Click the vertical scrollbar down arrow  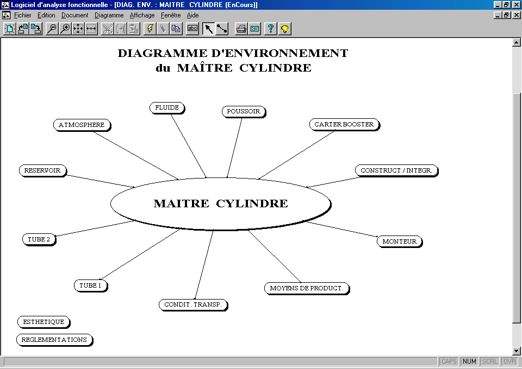[x=517, y=351]
